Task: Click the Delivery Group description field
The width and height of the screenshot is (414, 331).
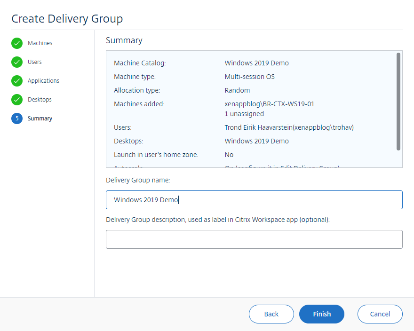Action: tap(254, 239)
